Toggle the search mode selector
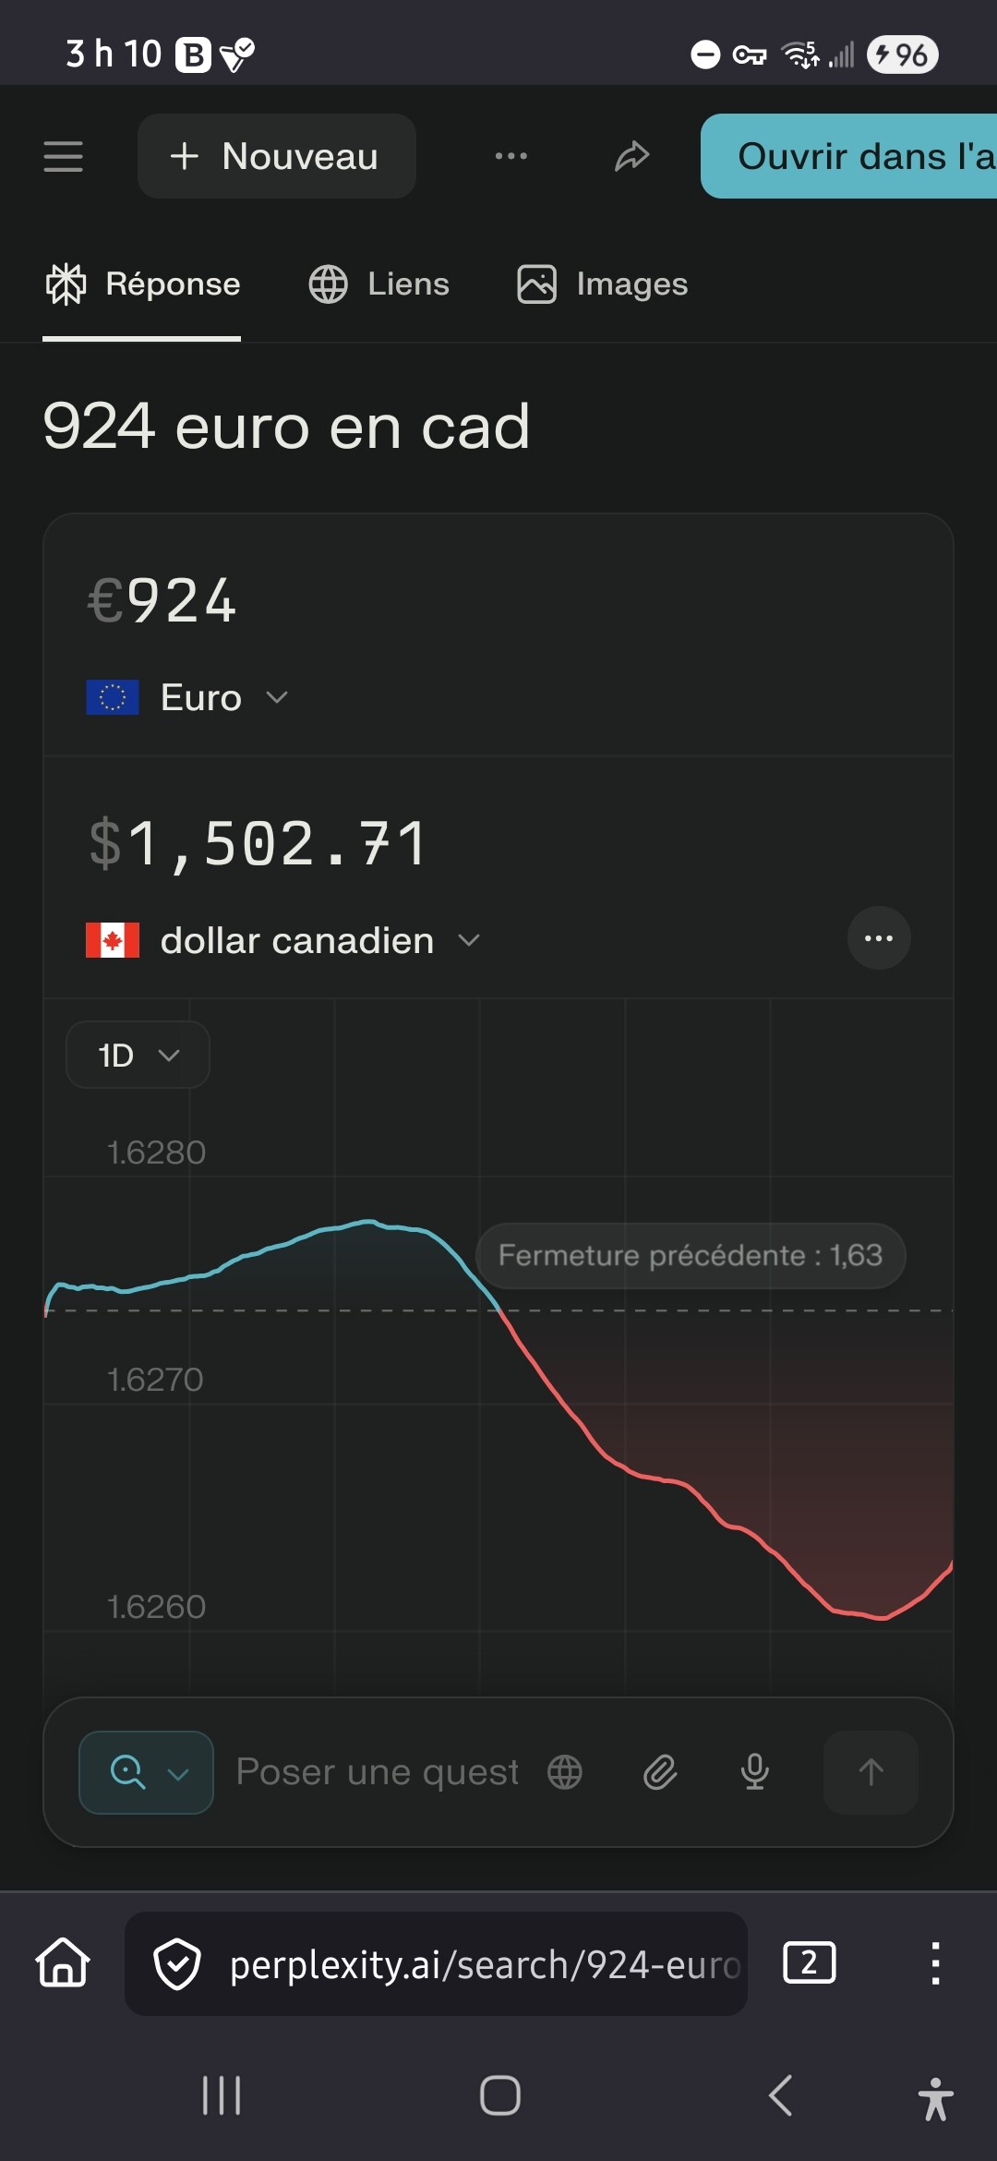Viewport: 997px width, 2161px height. coord(147,1772)
